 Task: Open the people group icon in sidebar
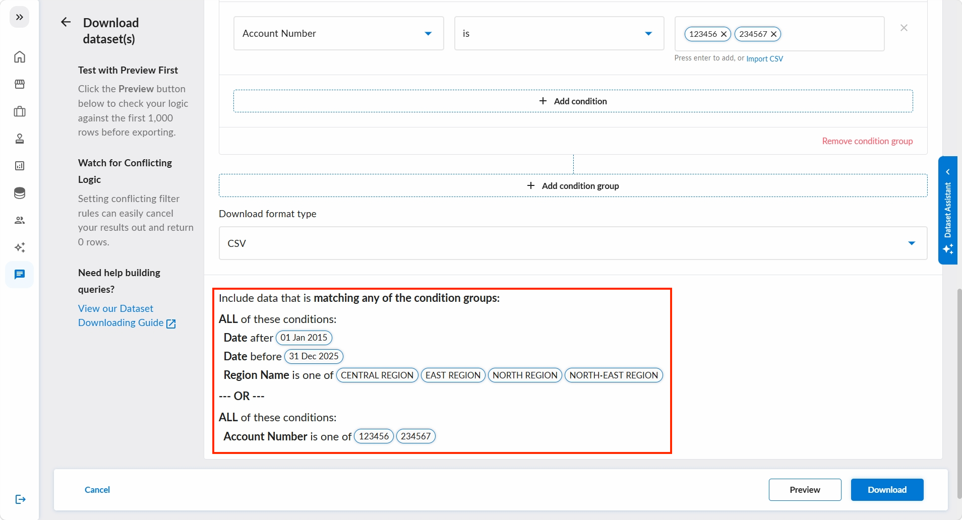point(20,220)
